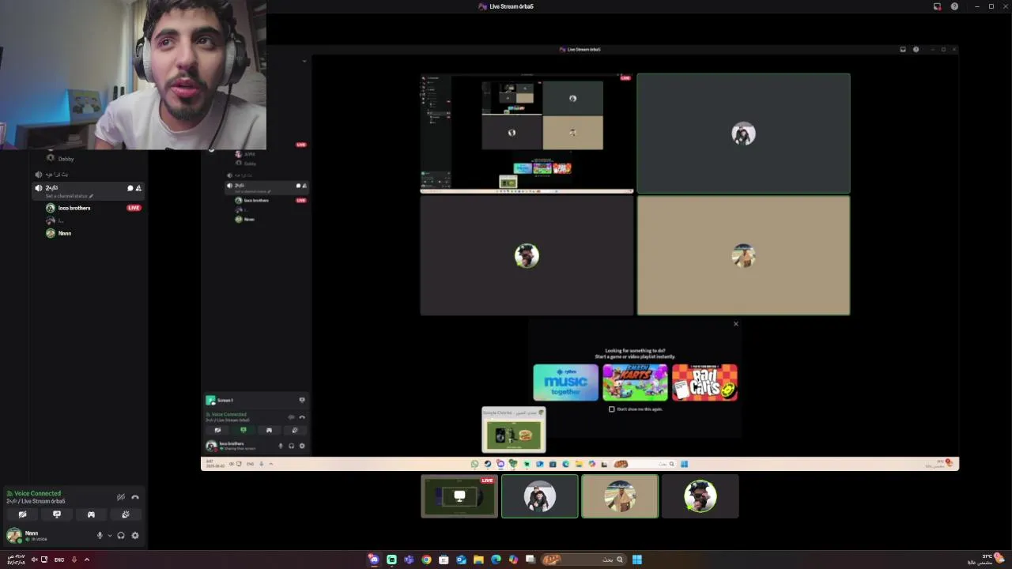Expand the microphone input options chevron
Viewport: 1012px width, 569px height.
[109, 535]
